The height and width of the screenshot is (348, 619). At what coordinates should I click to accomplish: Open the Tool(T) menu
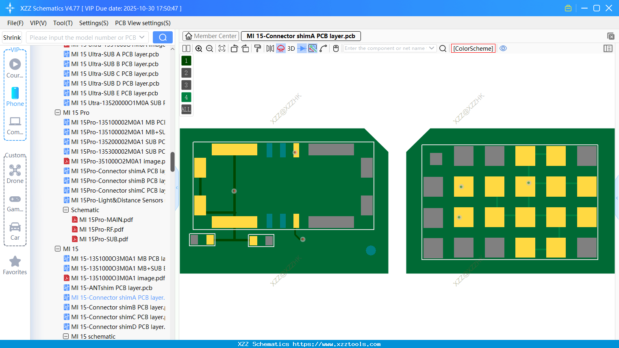point(63,23)
